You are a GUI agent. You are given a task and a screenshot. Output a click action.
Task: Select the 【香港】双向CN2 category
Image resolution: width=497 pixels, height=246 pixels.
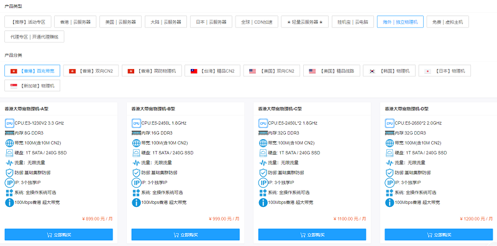click(91, 71)
